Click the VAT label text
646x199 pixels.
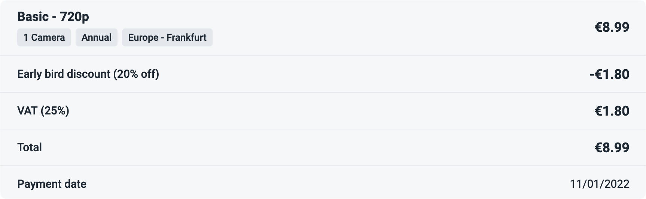pyautogui.click(x=43, y=111)
